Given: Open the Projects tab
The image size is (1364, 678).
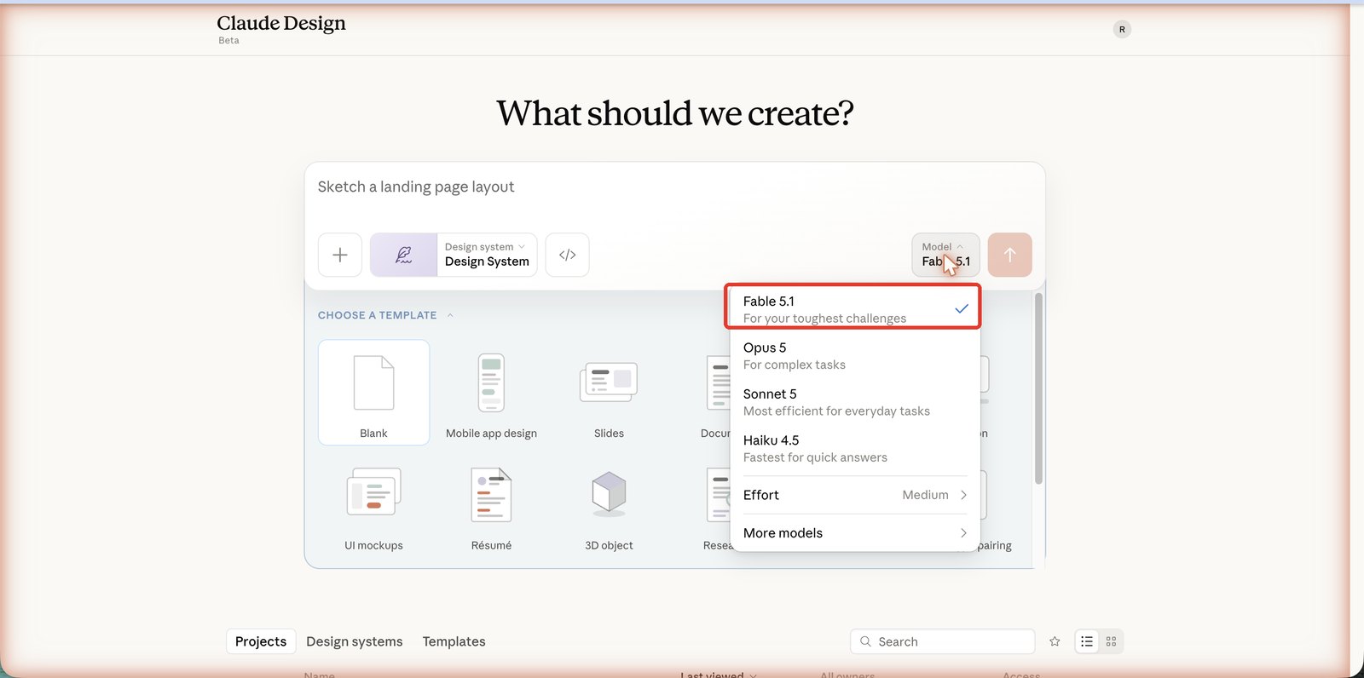Looking at the screenshot, I should 261,641.
